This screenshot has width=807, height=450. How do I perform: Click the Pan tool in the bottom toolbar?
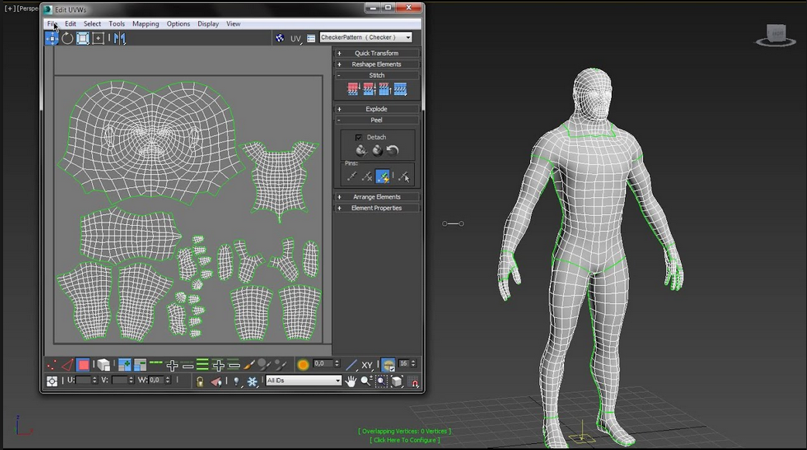click(352, 380)
